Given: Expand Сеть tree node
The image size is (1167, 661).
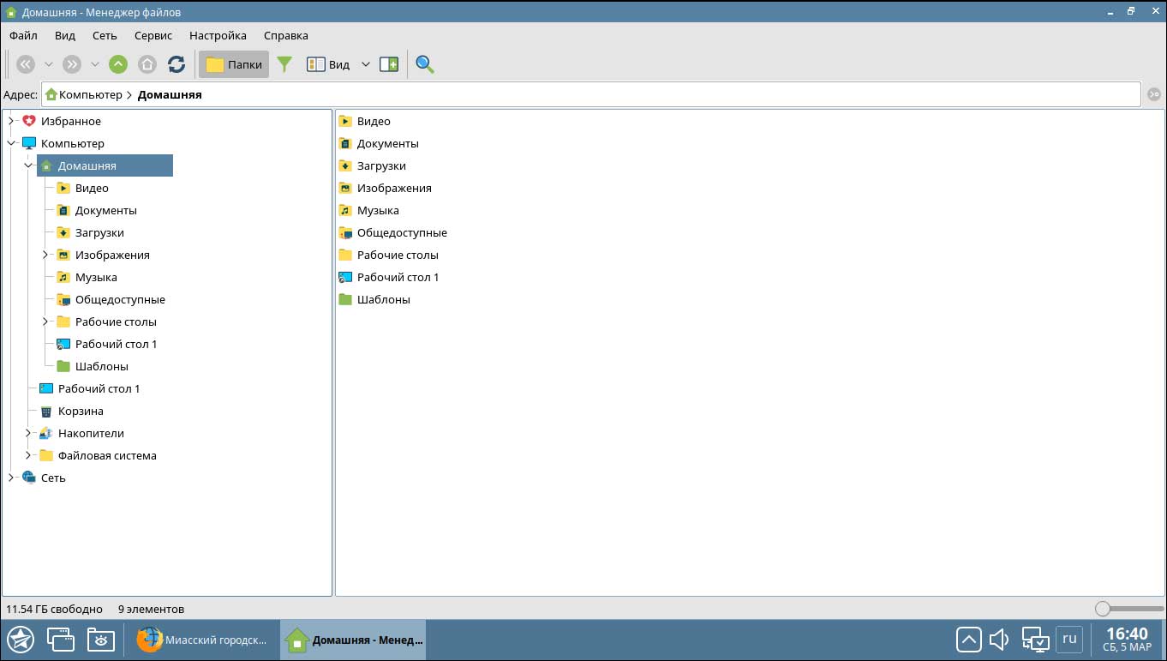Looking at the screenshot, I should pos(11,478).
